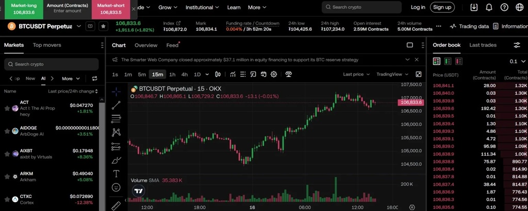This screenshot has height=211, width=528.
Task: Favorite the ARKM market row star
Action: [7, 177]
